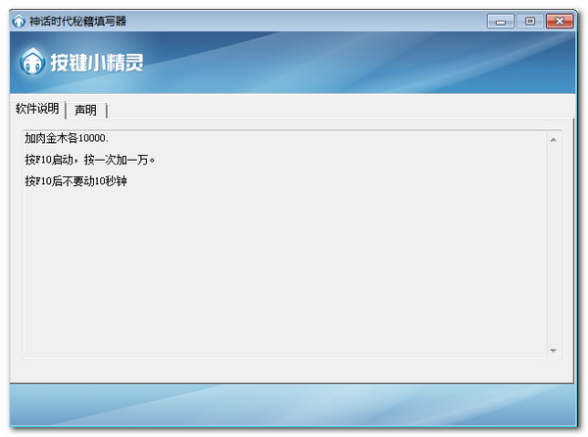
Task: Click the 按键小精灵 logo icon in banner
Action: (x=32, y=62)
